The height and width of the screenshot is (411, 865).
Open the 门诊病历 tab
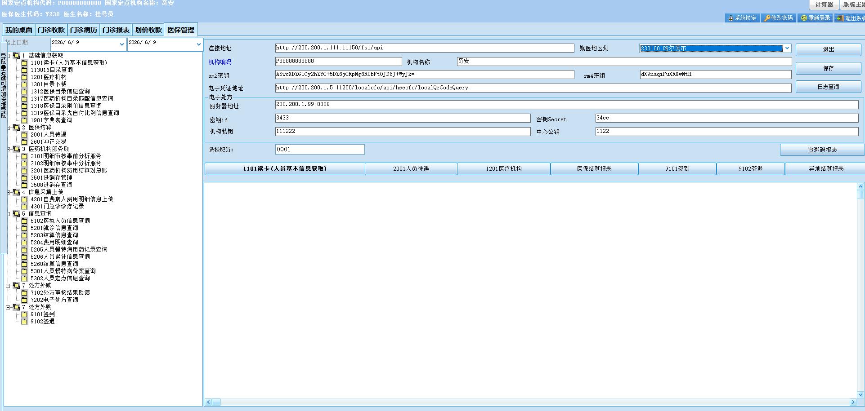click(x=84, y=30)
